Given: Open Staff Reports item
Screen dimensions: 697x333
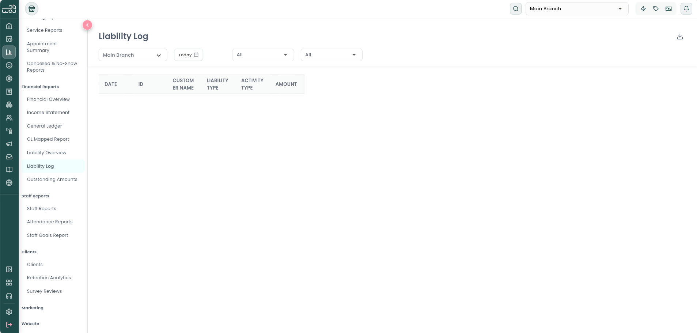Looking at the screenshot, I should click(41, 209).
